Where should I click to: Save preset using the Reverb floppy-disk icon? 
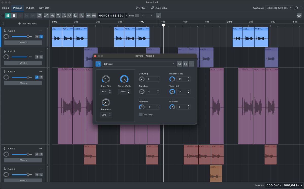point(179,64)
